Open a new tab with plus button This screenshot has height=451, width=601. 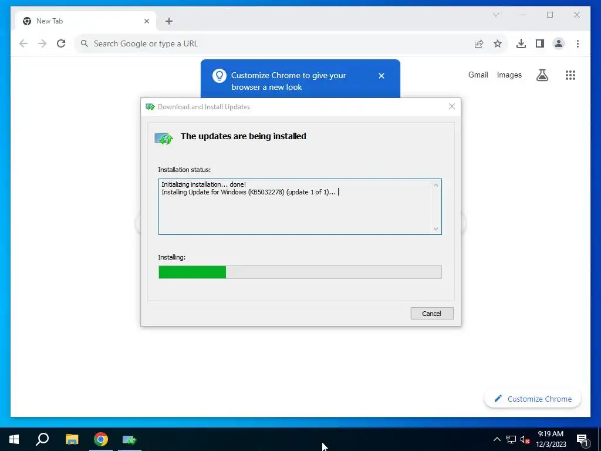(x=169, y=21)
